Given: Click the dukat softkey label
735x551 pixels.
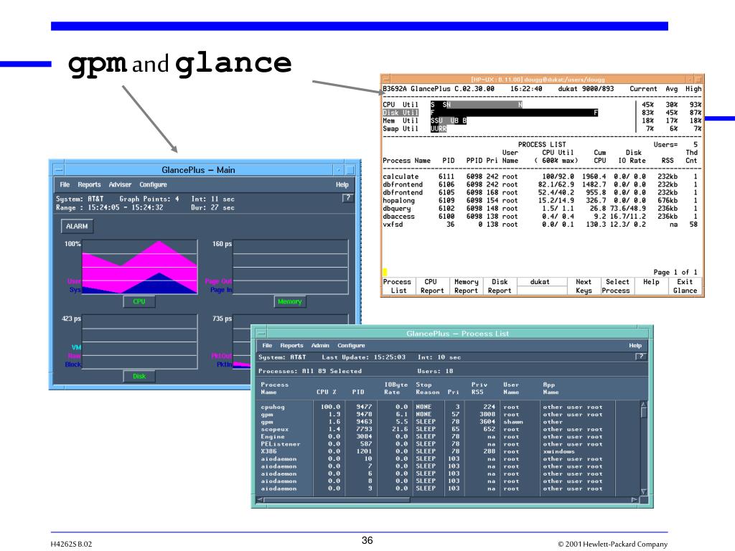Looking at the screenshot, I should (x=540, y=282).
